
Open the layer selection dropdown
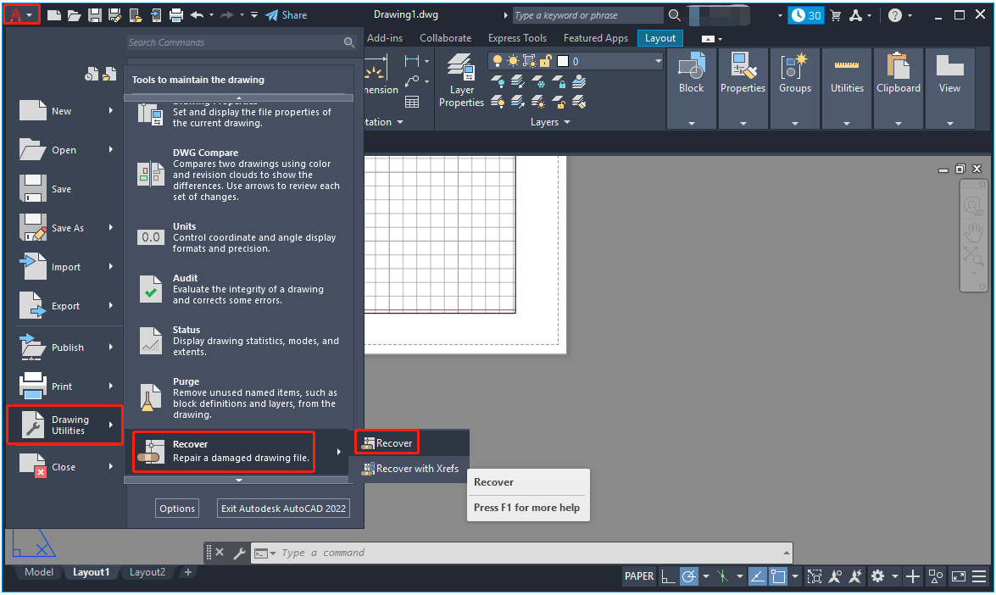coord(658,61)
